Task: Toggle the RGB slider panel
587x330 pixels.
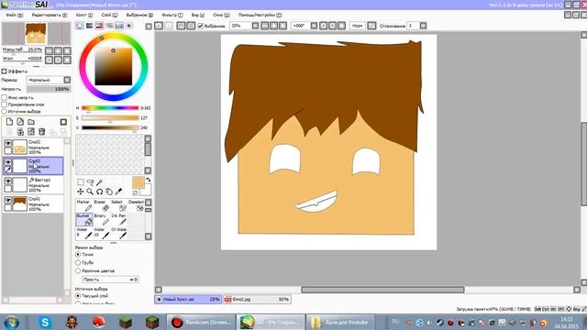Action: (x=90, y=26)
